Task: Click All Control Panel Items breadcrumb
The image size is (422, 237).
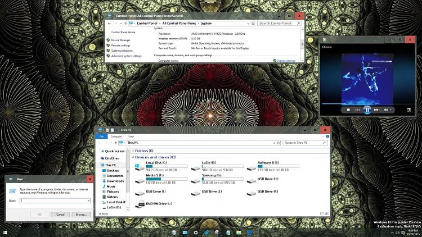Action: pos(179,24)
